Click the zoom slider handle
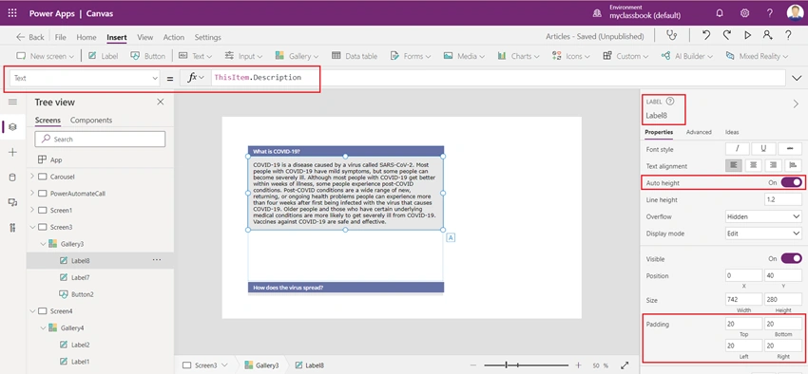Viewport: 808px width, 374px height. [507, 365]
